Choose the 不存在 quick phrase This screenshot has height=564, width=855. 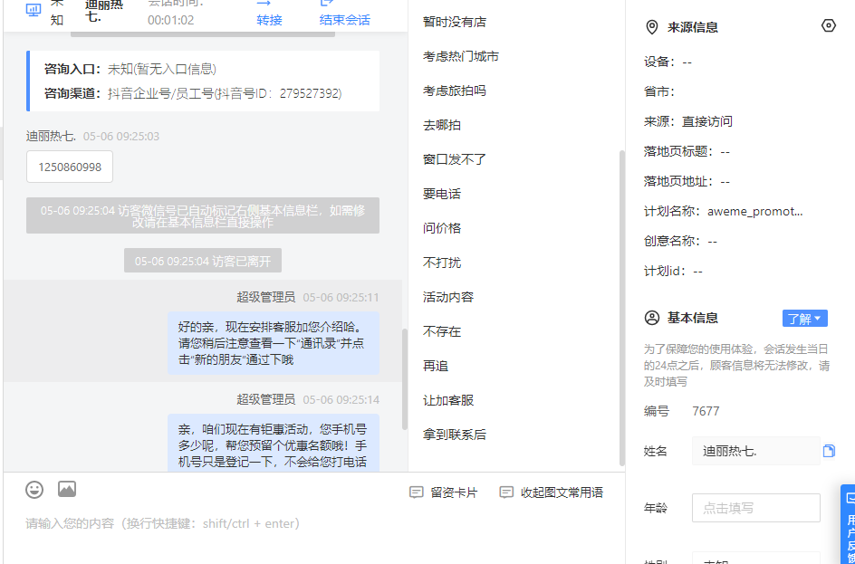click(x=442, y=330)
